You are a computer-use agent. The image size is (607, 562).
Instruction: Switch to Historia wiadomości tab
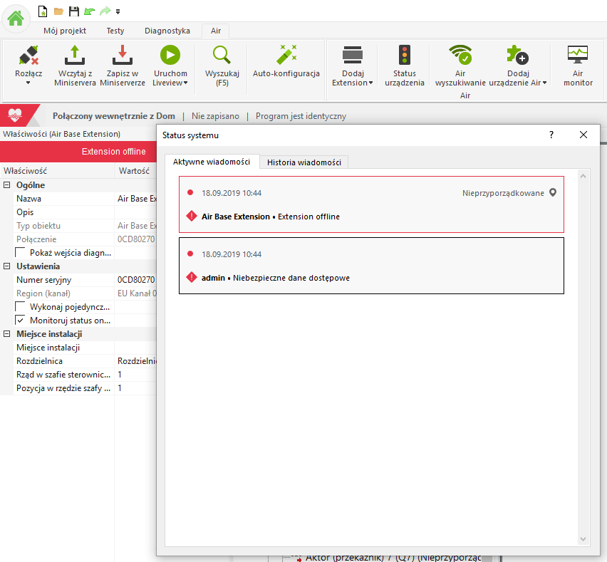303,162
